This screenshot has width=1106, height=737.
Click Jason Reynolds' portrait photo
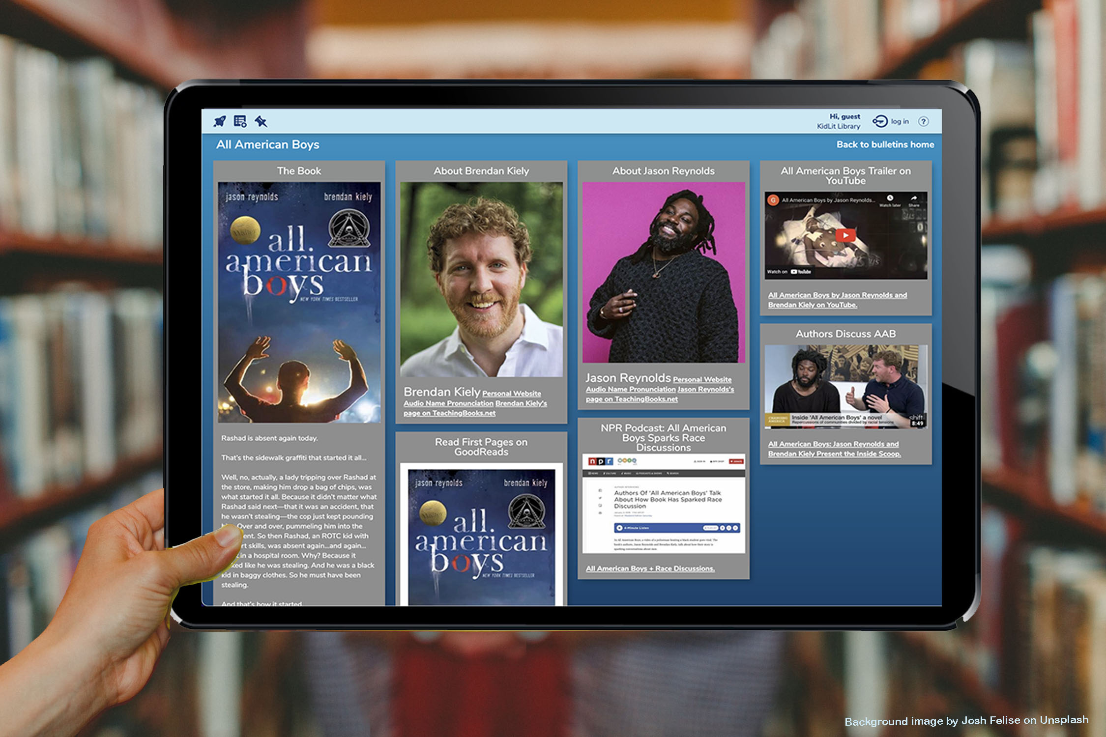click(x=664, y=272)
